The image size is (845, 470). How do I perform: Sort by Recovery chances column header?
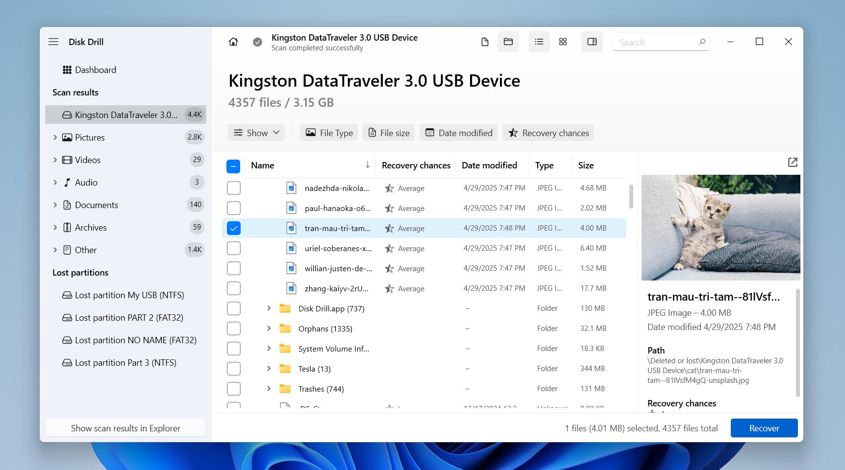click(x=416, y=165)
